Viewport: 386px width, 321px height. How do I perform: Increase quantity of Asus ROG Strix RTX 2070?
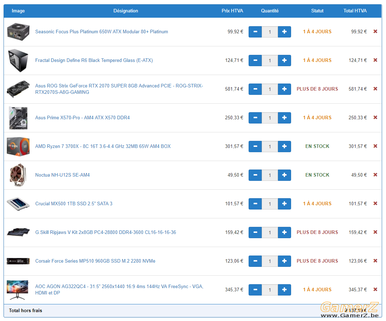coord(284,89)
